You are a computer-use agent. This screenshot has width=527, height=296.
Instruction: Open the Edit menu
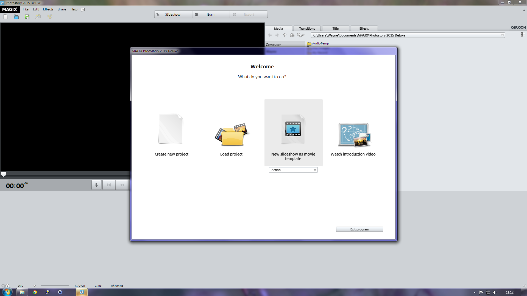point(36,9)
